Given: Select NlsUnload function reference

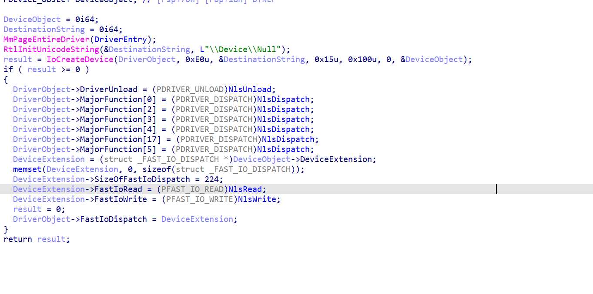Looking at the screenshot, I should point(250,89).
